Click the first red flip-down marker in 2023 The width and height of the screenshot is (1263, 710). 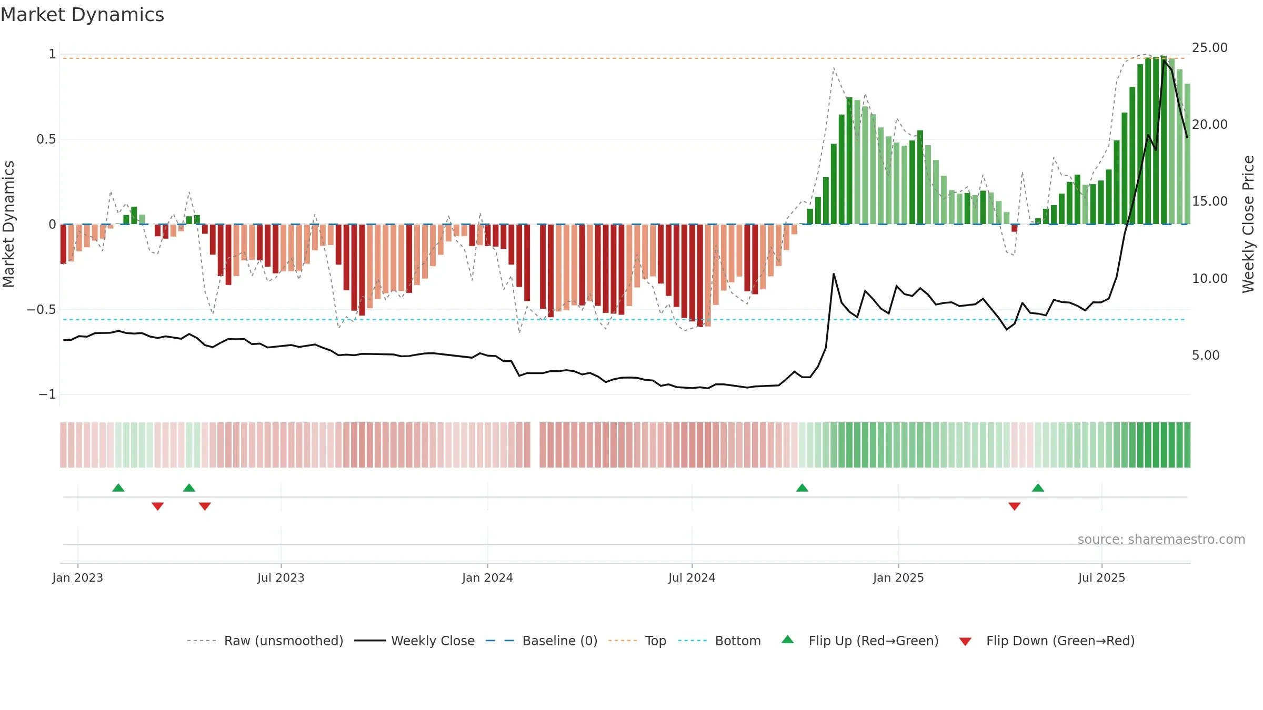click(158, 506)
